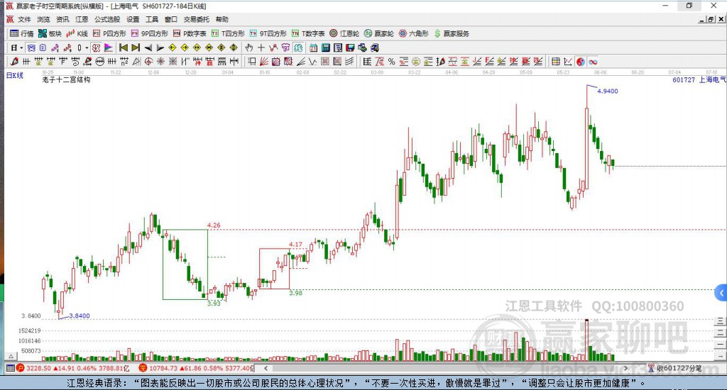The width and height of the screenshot is (727, 390).
Task: Click the Shenzhen index 10784.73 status entry
Action: click(197, 368)
